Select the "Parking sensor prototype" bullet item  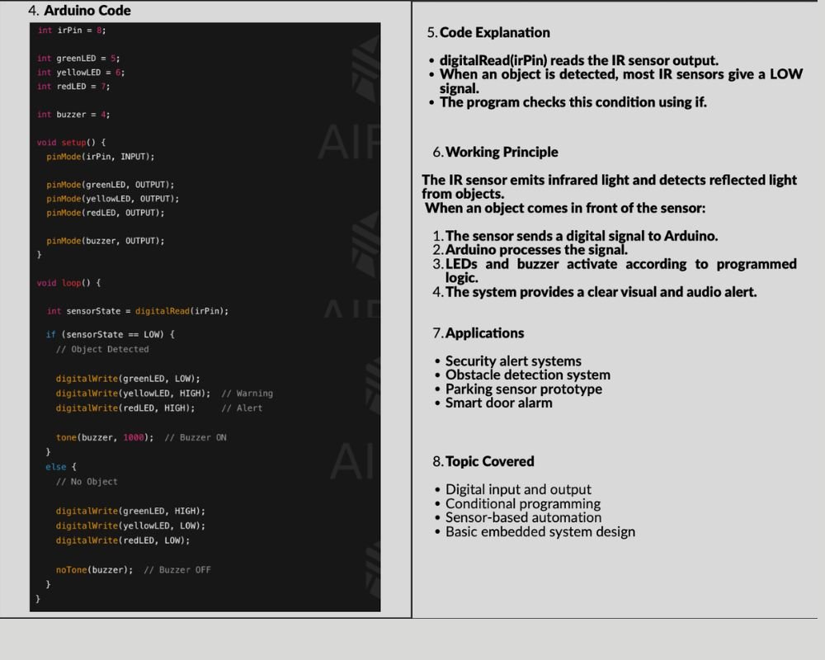coord(523,389)
